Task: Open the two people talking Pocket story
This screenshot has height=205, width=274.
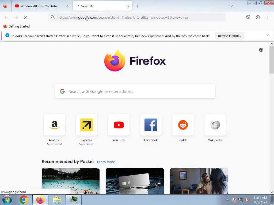Action: (x=199, y=181)
